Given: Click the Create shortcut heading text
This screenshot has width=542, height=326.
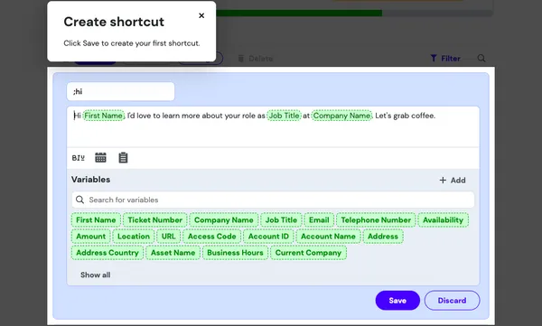Looking at the screenshot, I should pos(114,22).
